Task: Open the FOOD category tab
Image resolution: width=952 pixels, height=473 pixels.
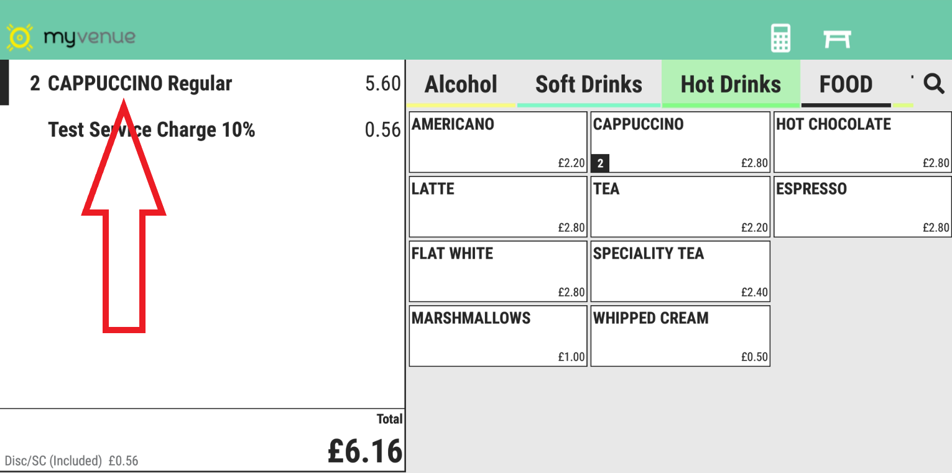Action: [846, 85]
